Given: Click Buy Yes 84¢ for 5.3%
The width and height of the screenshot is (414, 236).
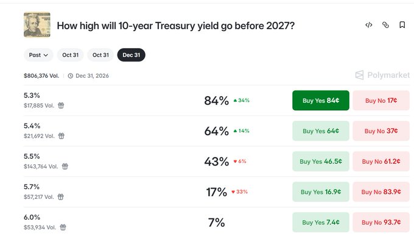Looking at the screenshot, I should tap(321, 100).
